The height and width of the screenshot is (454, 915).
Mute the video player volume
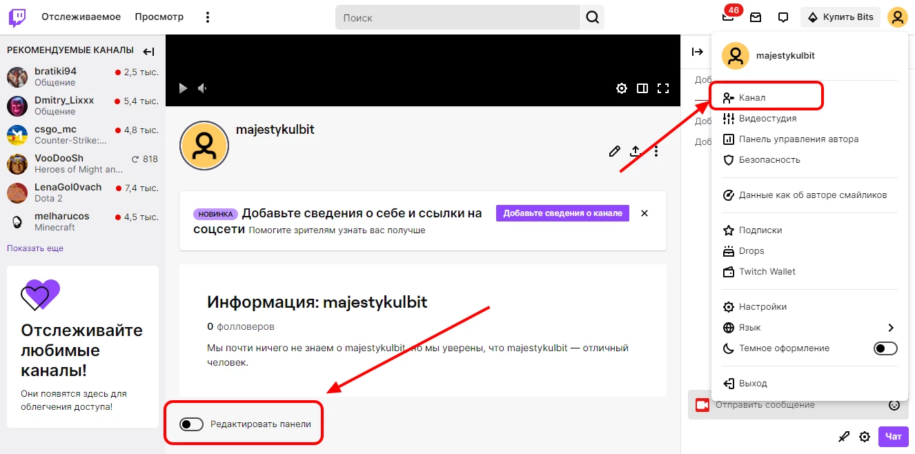click(203, 88)
